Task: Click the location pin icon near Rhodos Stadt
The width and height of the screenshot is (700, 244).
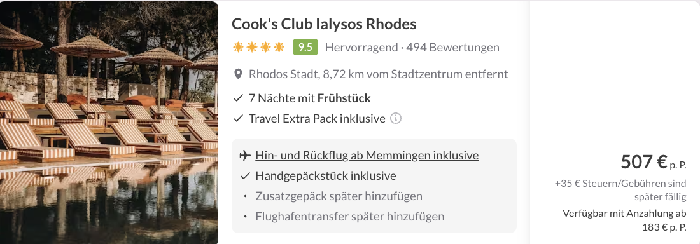Action: 239,74
